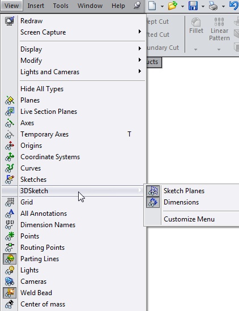Open the Fillet dropdown arrow
This screenshot has height=311, width=239.
[195, 49]
